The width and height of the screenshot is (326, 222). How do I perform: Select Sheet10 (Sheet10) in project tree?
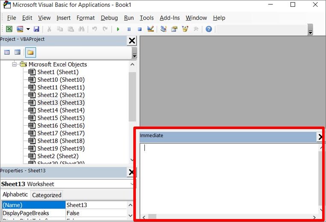coord(61,80)
